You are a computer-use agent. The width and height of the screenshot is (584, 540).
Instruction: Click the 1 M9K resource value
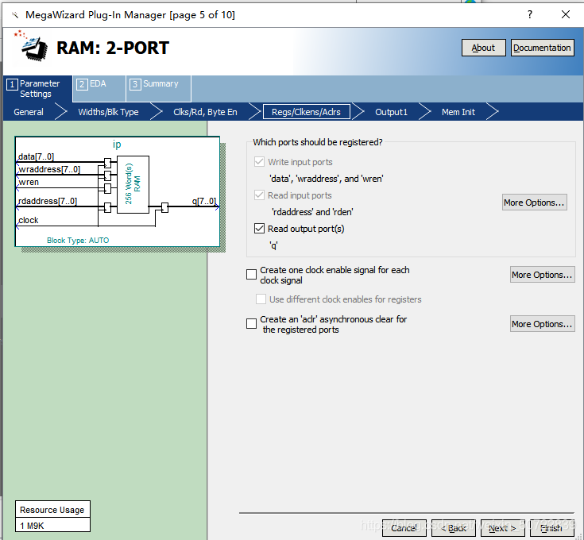point(52,525)
